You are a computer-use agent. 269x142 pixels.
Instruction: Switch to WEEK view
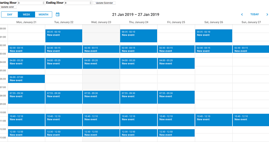click(x=27, y=14)
